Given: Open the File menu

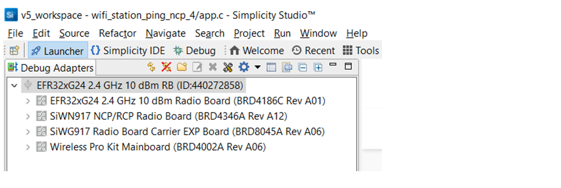Looking at the screenshot, I should point(15,33).
